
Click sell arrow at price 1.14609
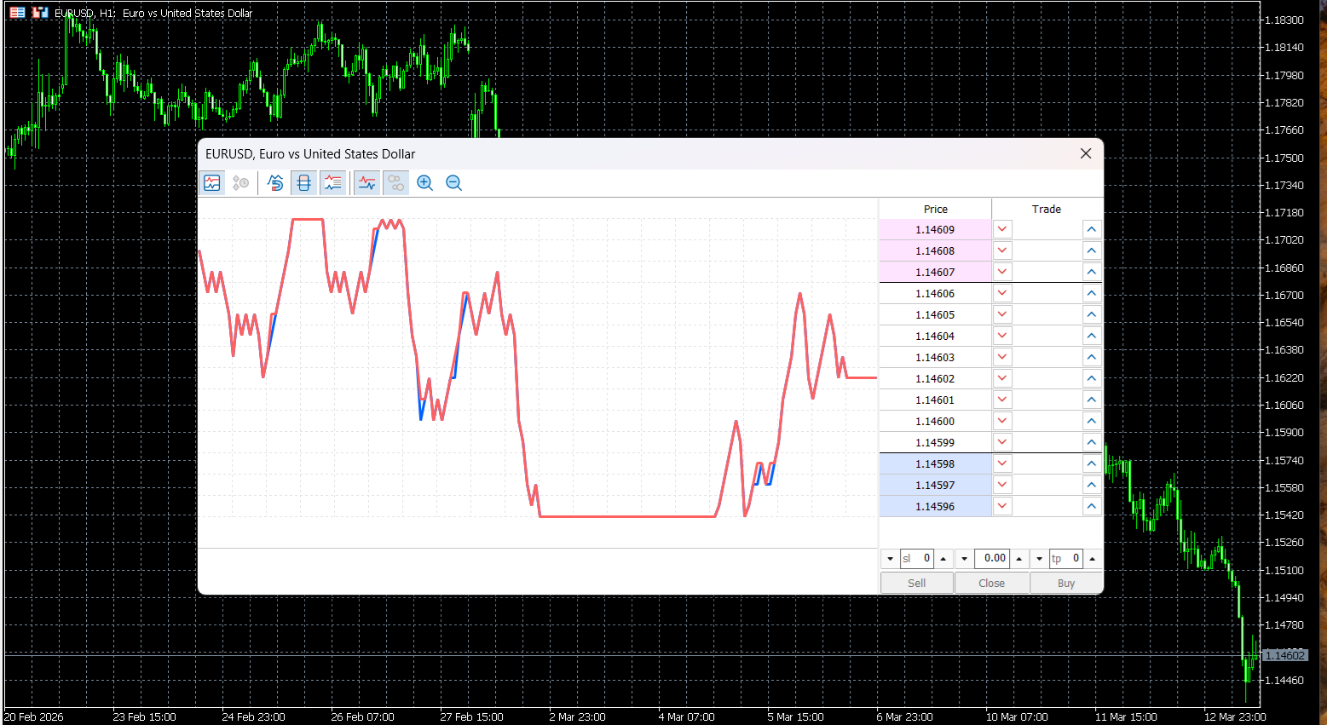tap(1002, 229)
